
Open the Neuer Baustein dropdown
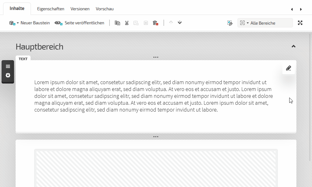click(x=29, y=23)
